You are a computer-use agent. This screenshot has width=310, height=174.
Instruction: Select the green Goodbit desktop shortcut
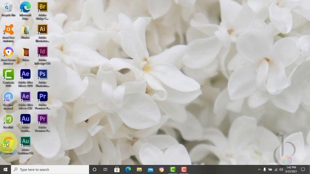point(8,121)
